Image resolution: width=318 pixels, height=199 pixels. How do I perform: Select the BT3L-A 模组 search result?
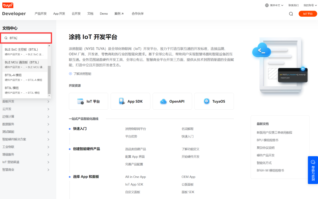click(x=25, y=77)
